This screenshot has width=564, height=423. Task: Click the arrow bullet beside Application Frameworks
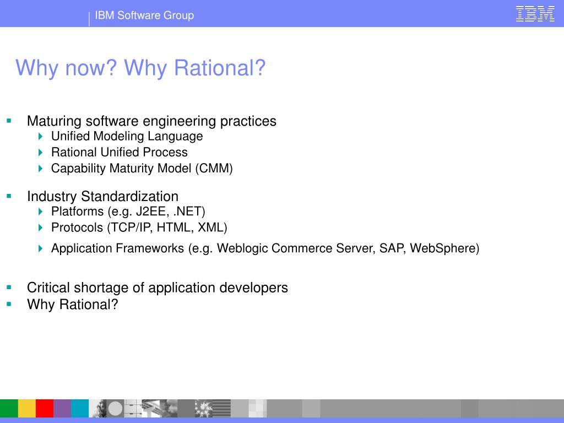click(40, 248)
